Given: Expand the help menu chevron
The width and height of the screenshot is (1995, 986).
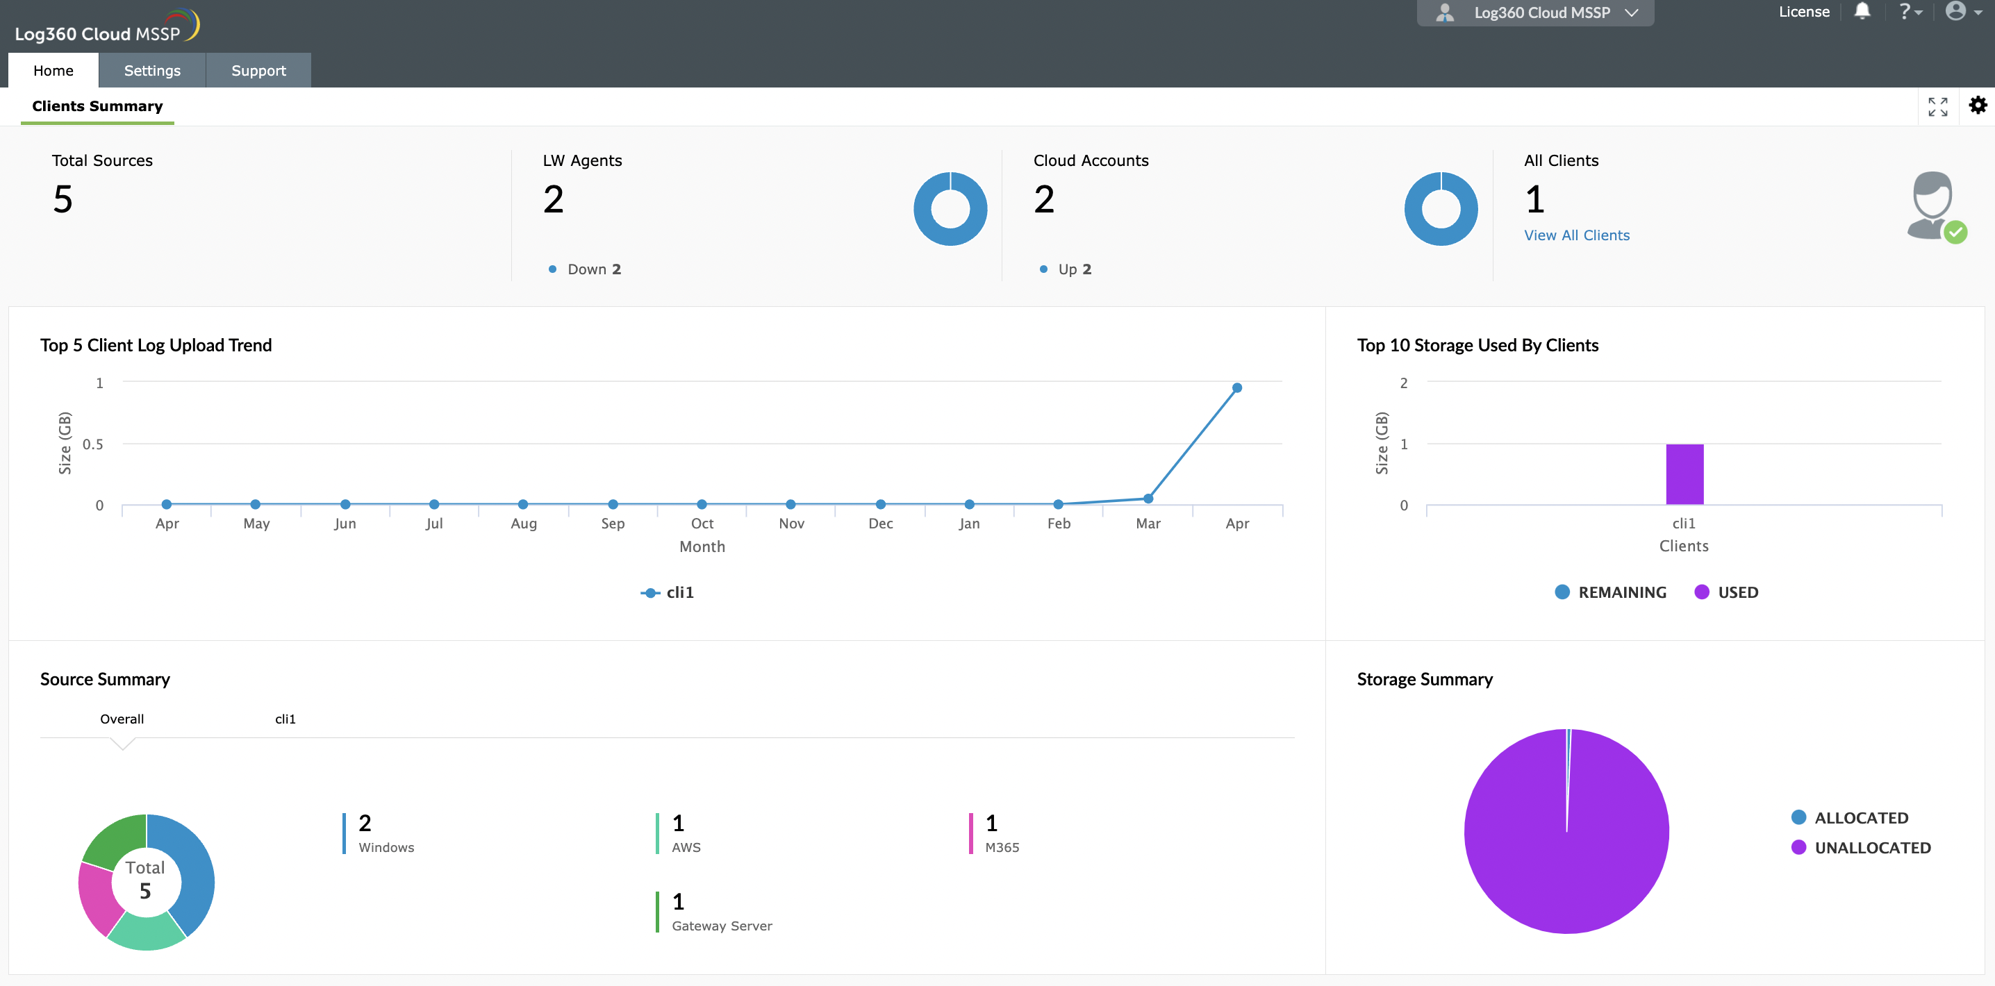Looking at the screenshot, I should (x=1919, y=12).
